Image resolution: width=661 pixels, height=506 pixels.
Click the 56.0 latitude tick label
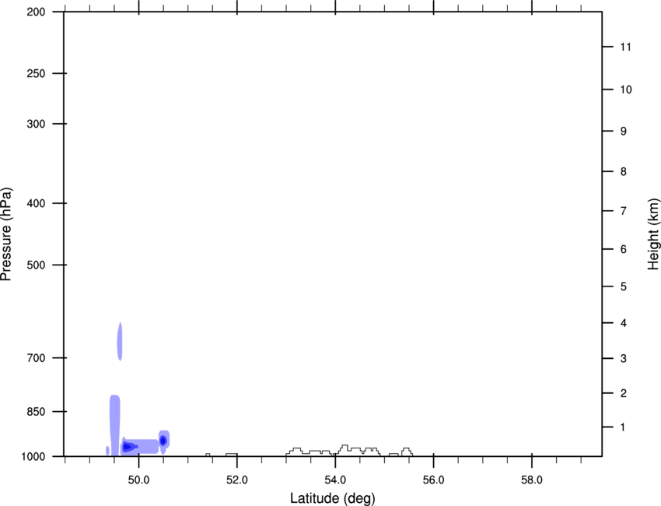pos(433,480)
